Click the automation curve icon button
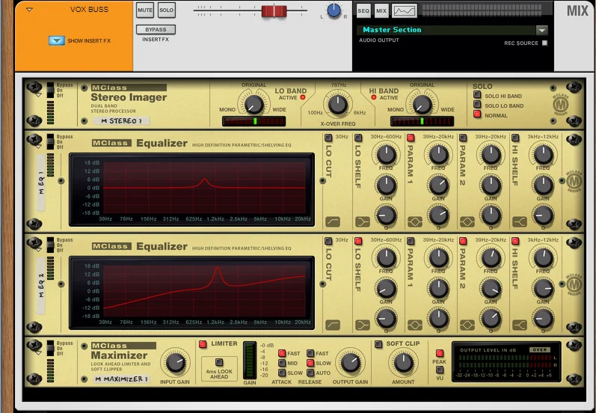This screenshot has height=413, width=596. pyautogui.click(x=404, y=10)
